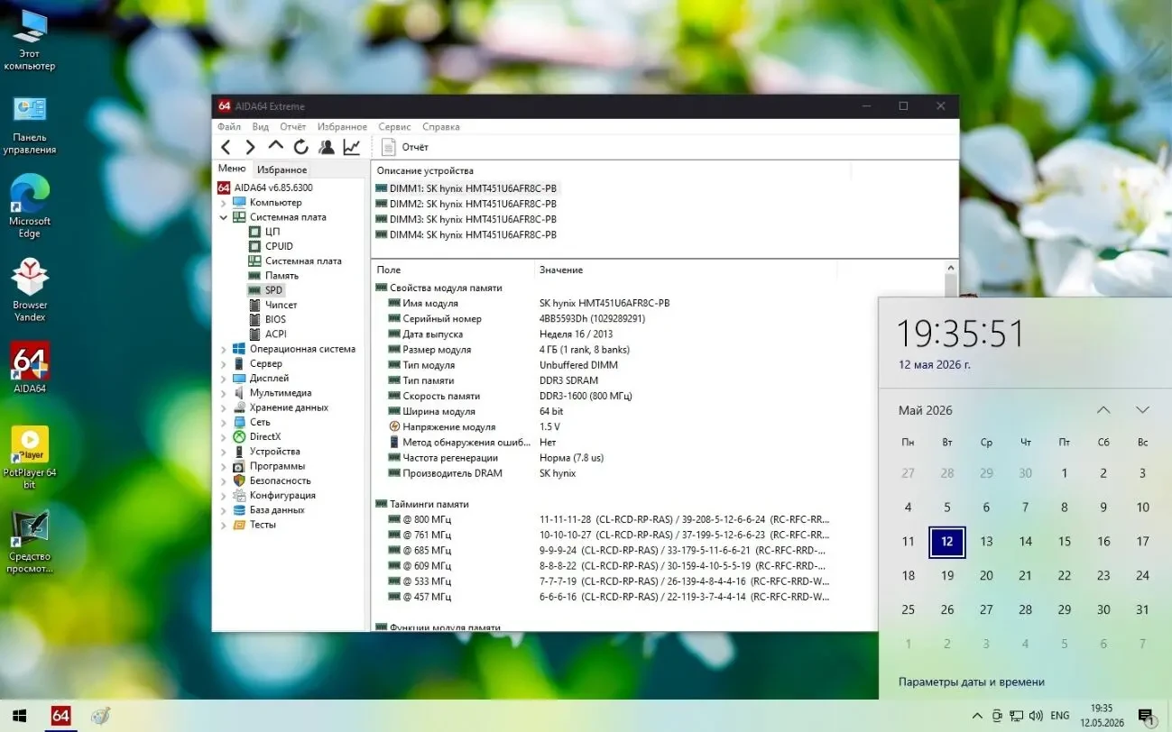
Task: Open the Microsoft Edge desktop icon
Action: [x=30, y=207]
